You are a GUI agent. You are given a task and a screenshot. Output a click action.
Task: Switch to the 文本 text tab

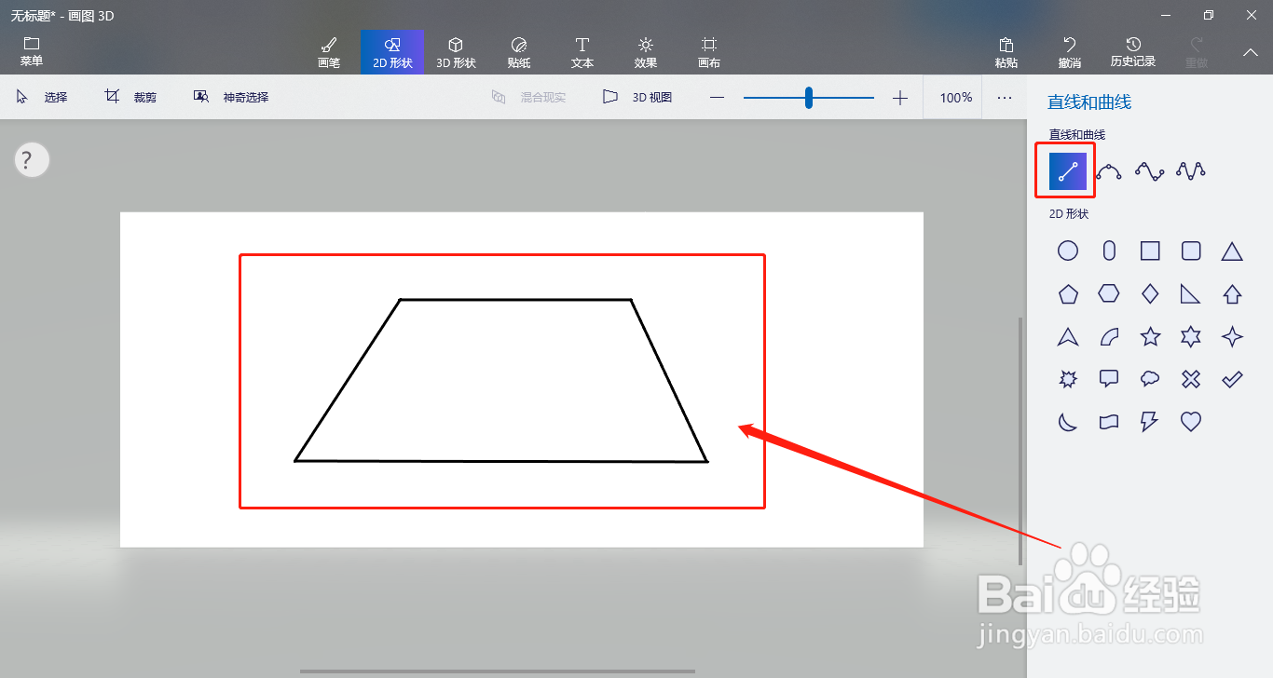tap(582, 52)
